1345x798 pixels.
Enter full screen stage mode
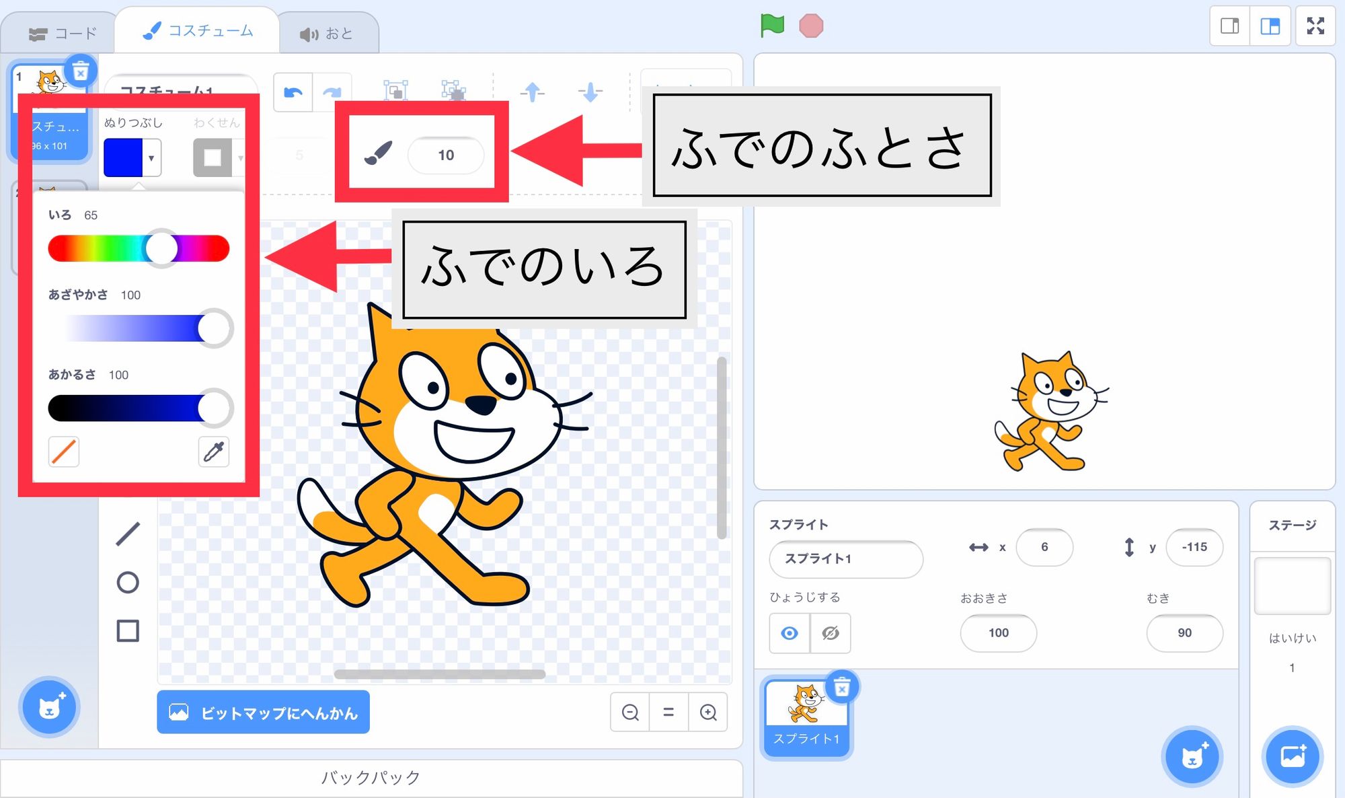(1315, 26)
